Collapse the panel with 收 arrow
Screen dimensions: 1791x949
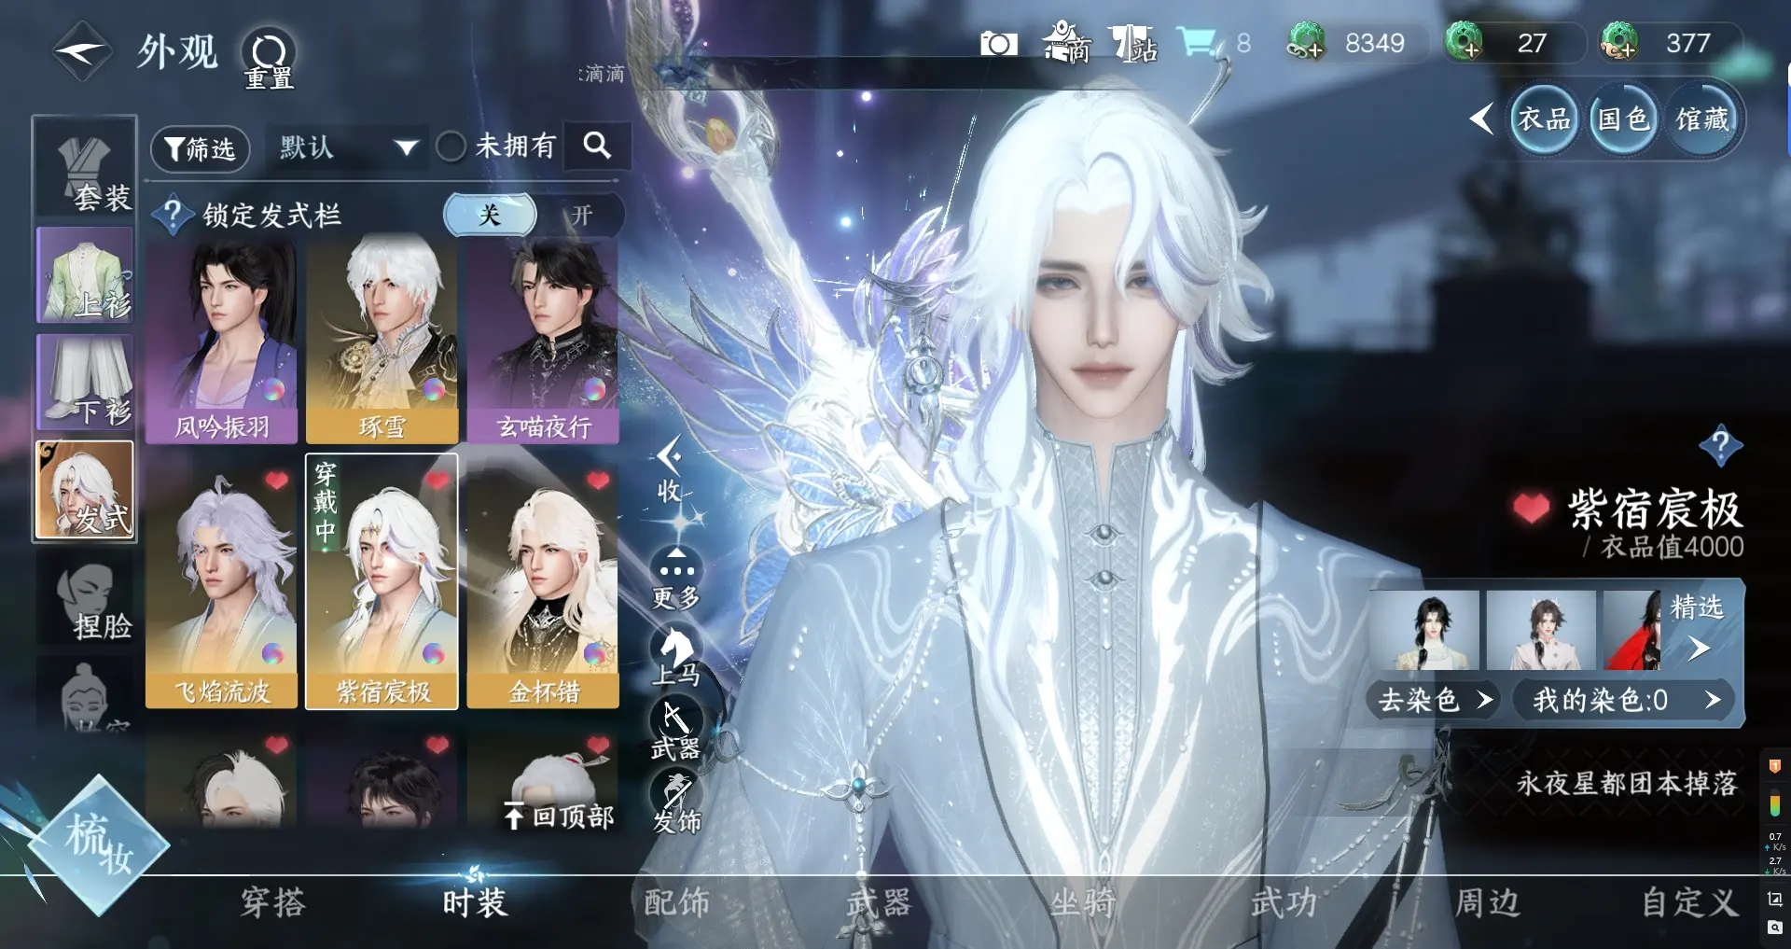click(x=669, y=470)
